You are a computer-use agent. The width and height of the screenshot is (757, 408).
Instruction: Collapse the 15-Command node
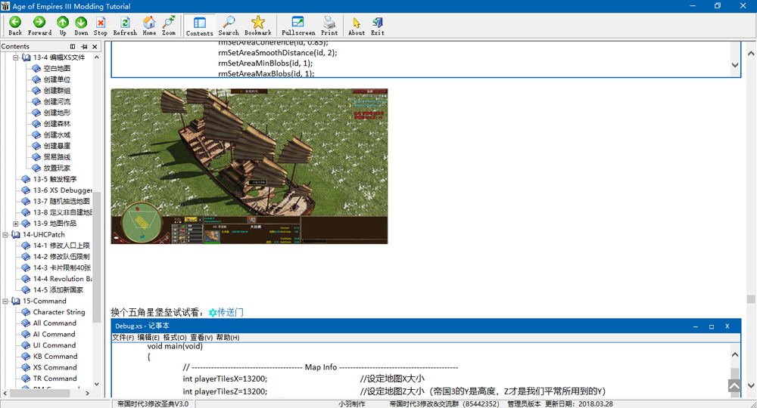pos(5,301)
